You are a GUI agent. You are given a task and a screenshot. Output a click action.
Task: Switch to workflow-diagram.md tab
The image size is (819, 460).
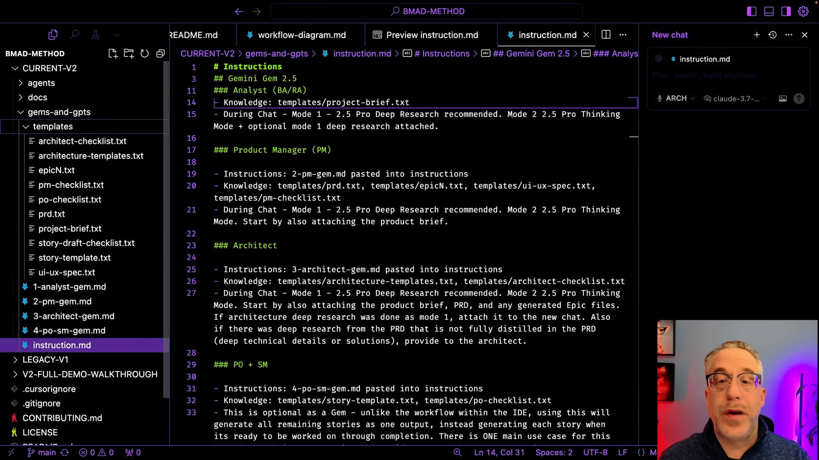click(x=301, y=35)
